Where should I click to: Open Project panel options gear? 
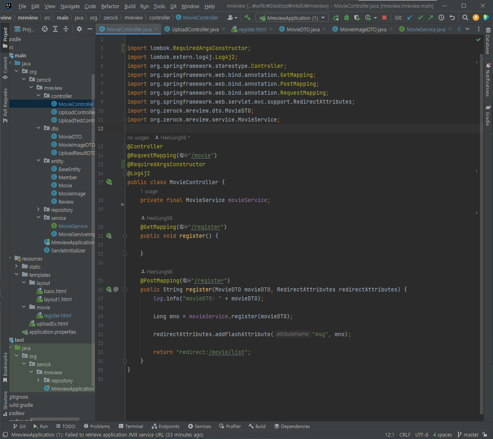(79, 29)
